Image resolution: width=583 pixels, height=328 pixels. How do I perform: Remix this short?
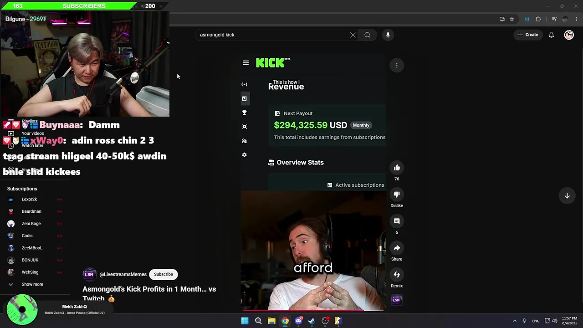tap(397, 274)
